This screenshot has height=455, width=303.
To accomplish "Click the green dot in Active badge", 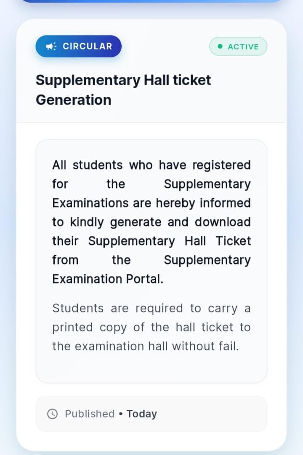I will coord(220,46).
